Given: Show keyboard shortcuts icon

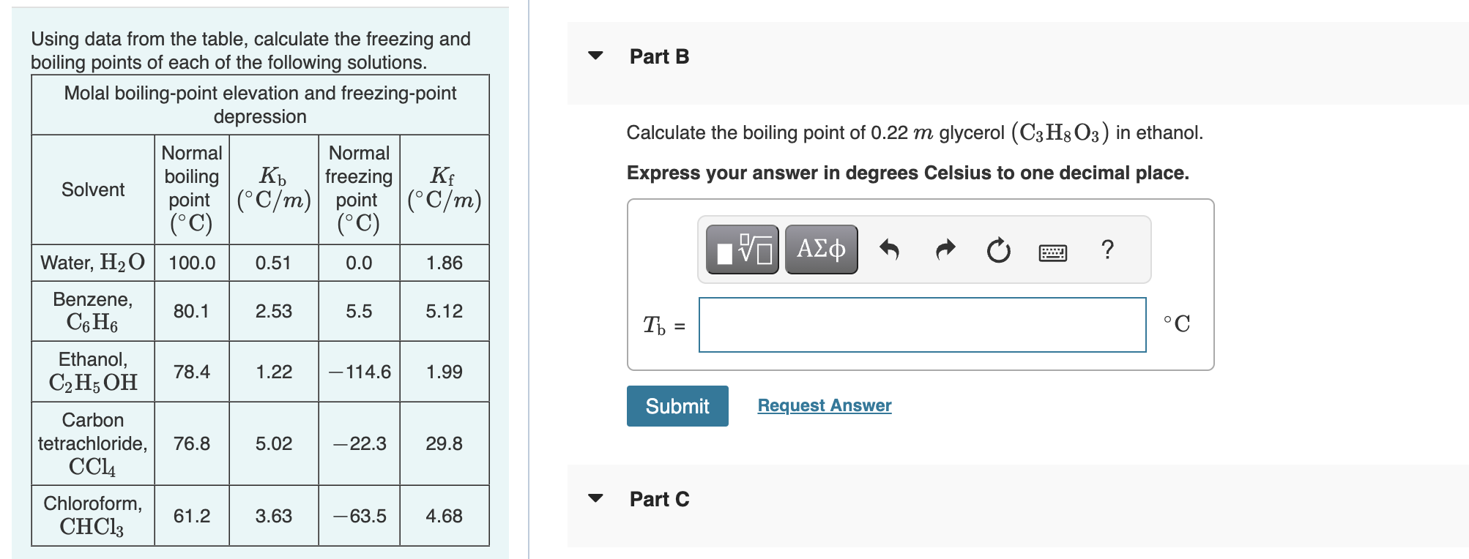Looking at the screenshot, I should pyautogui.click(x=1053, y=253).
